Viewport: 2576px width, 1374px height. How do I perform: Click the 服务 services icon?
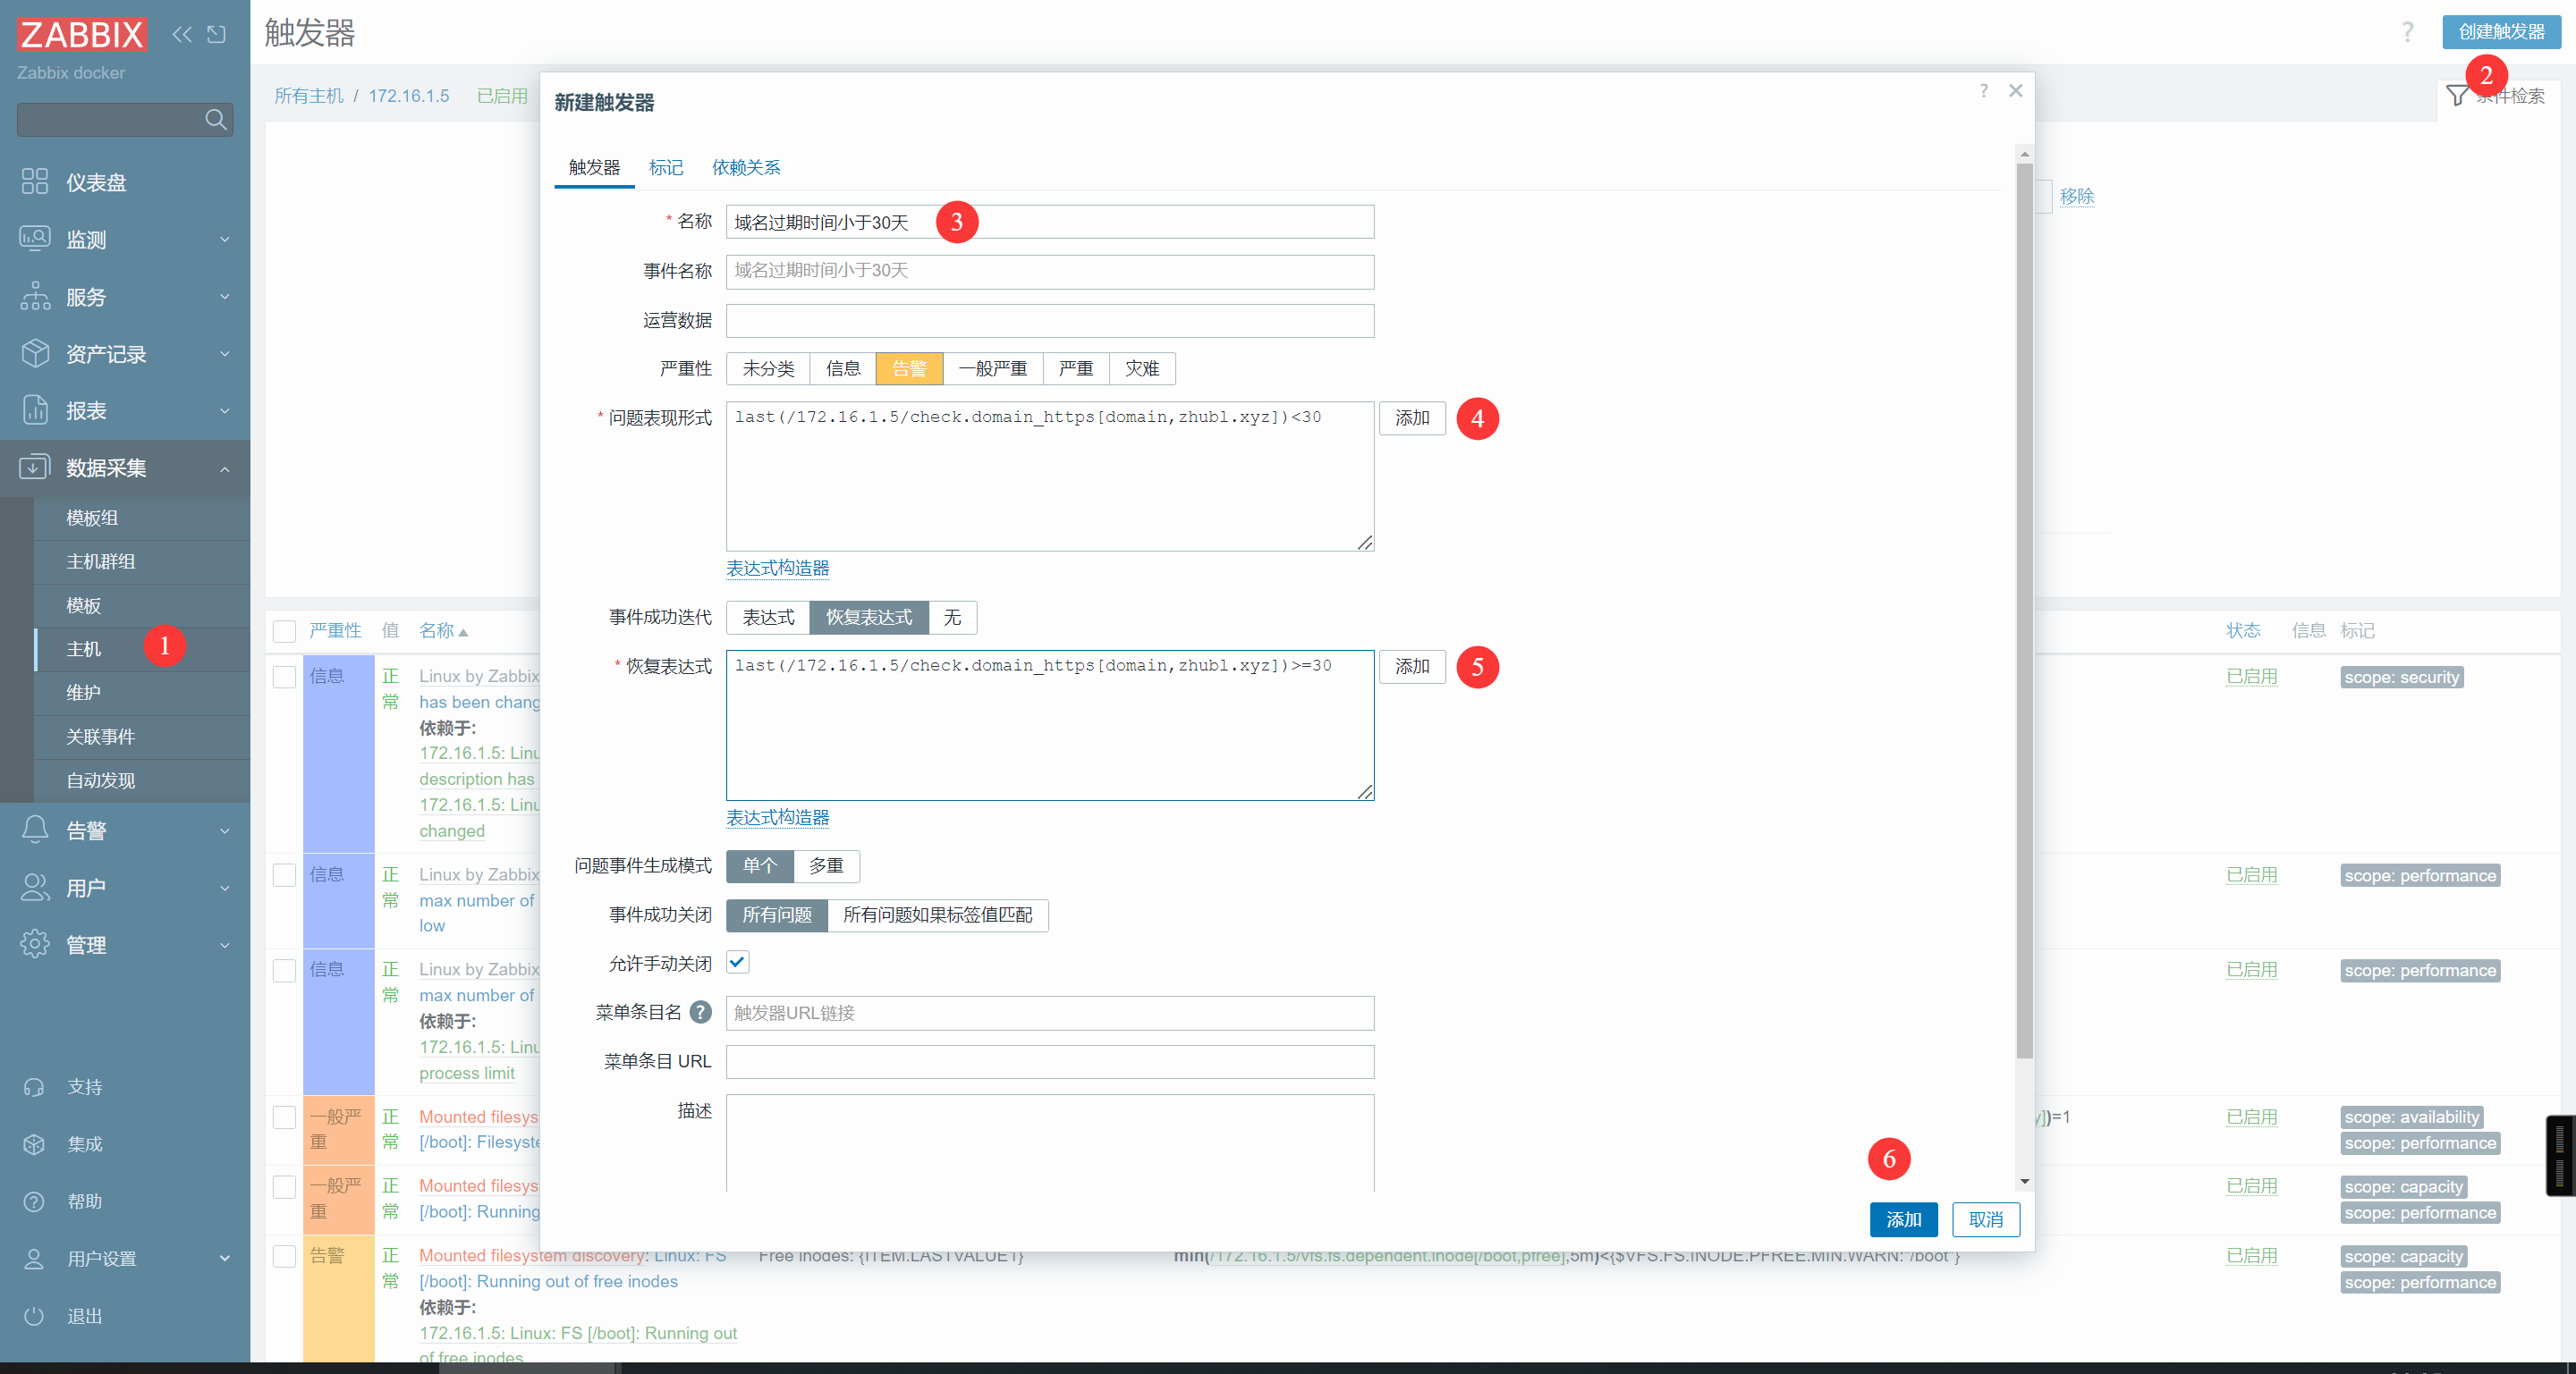[35, 296]
